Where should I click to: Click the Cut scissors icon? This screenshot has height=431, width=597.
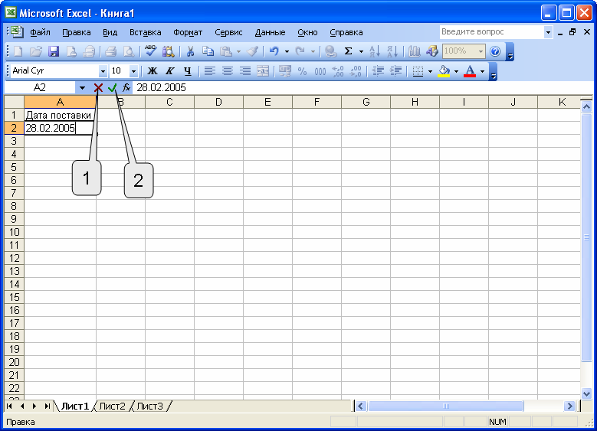(x=190, y=51)
